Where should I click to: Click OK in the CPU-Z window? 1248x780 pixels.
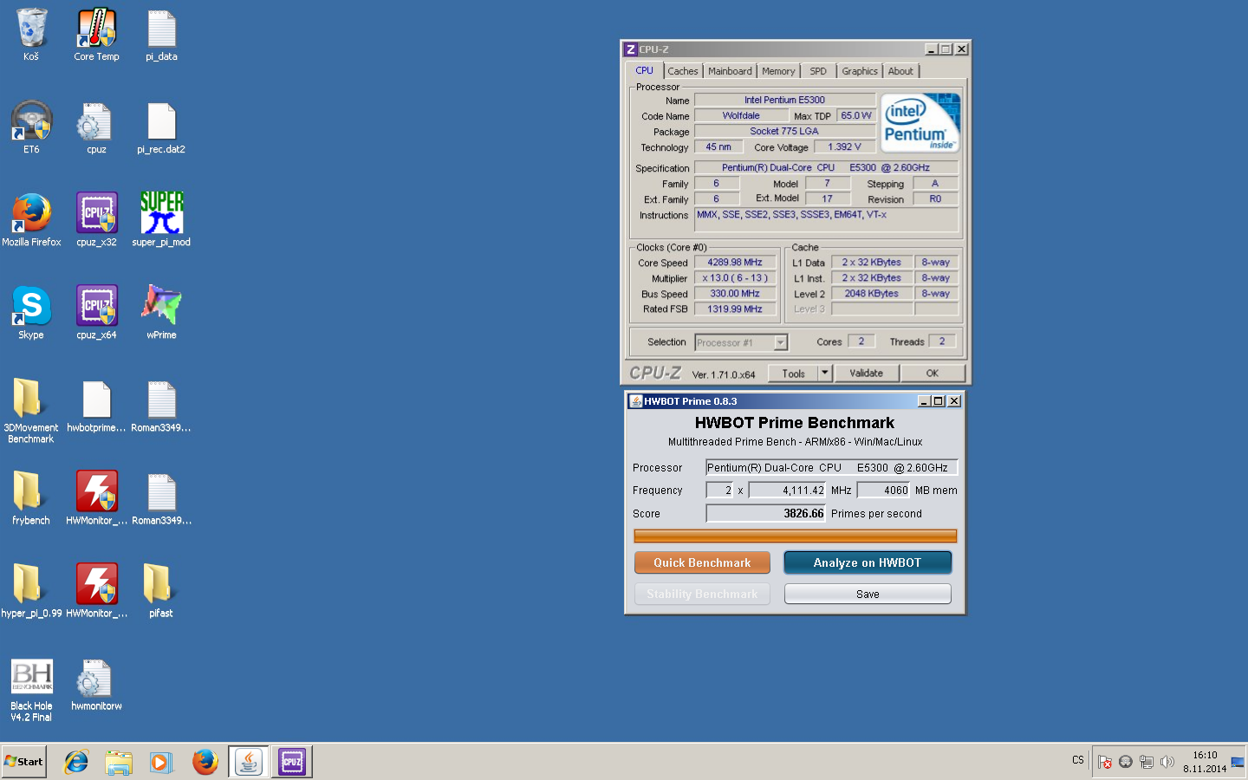pos(933,374)
